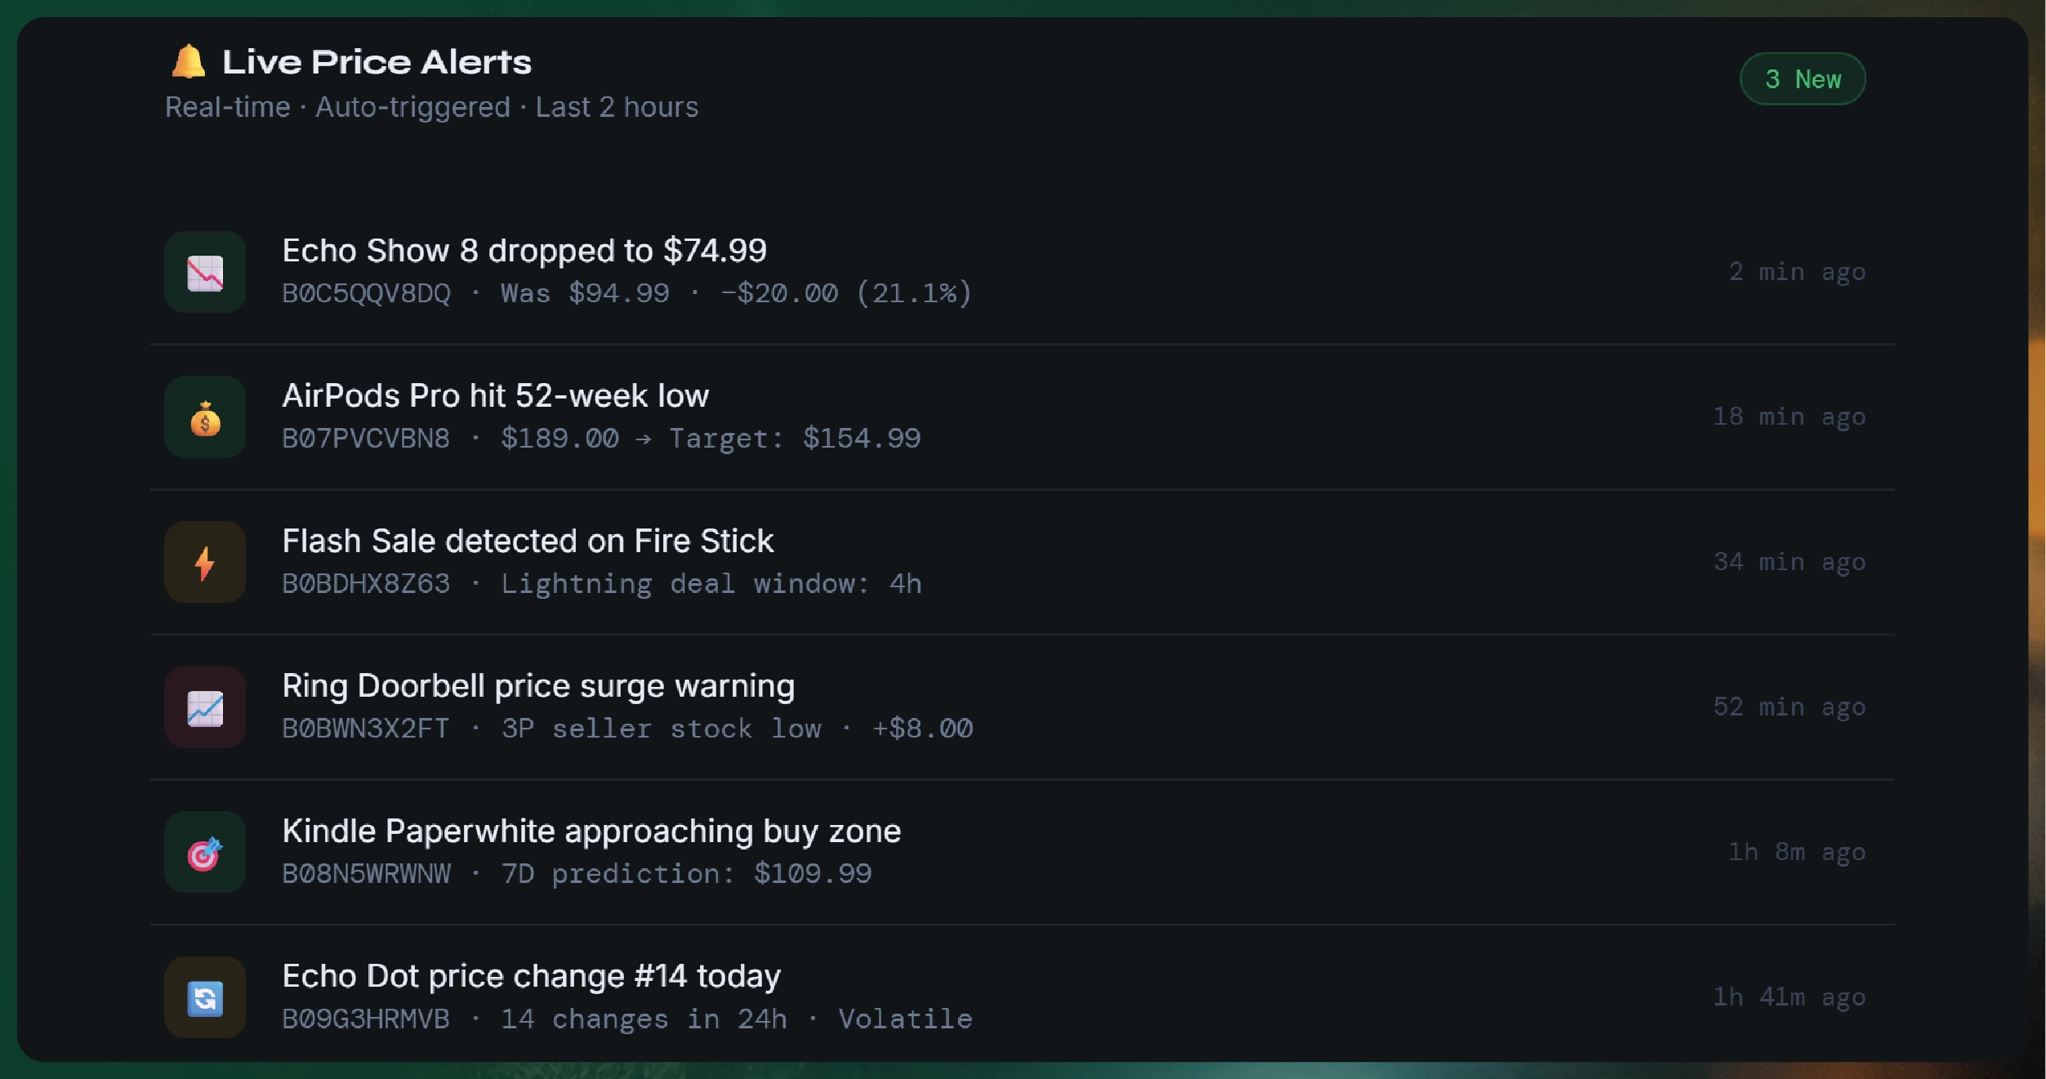Click the "3 New" badge
Image resolution: width=2046 pixels, height=1079 pixels.
[1803, 79]
